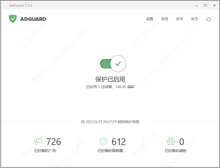Open the 支持 menu
The image size is (220, 168).
point(165,19)
